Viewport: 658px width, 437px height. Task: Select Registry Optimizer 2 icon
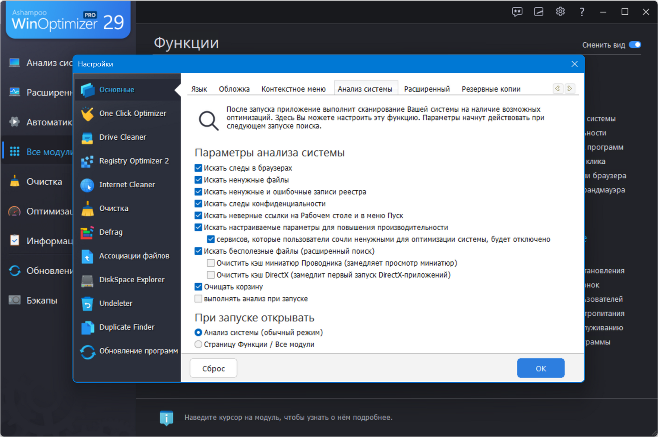(x=88, y=161)
